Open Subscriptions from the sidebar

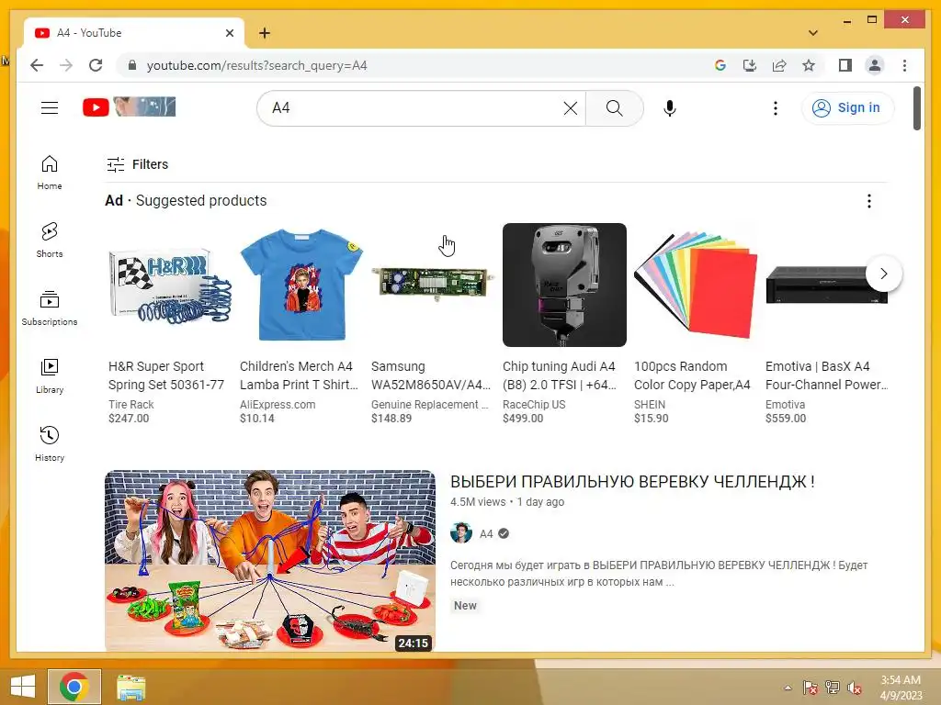[50, 308]
